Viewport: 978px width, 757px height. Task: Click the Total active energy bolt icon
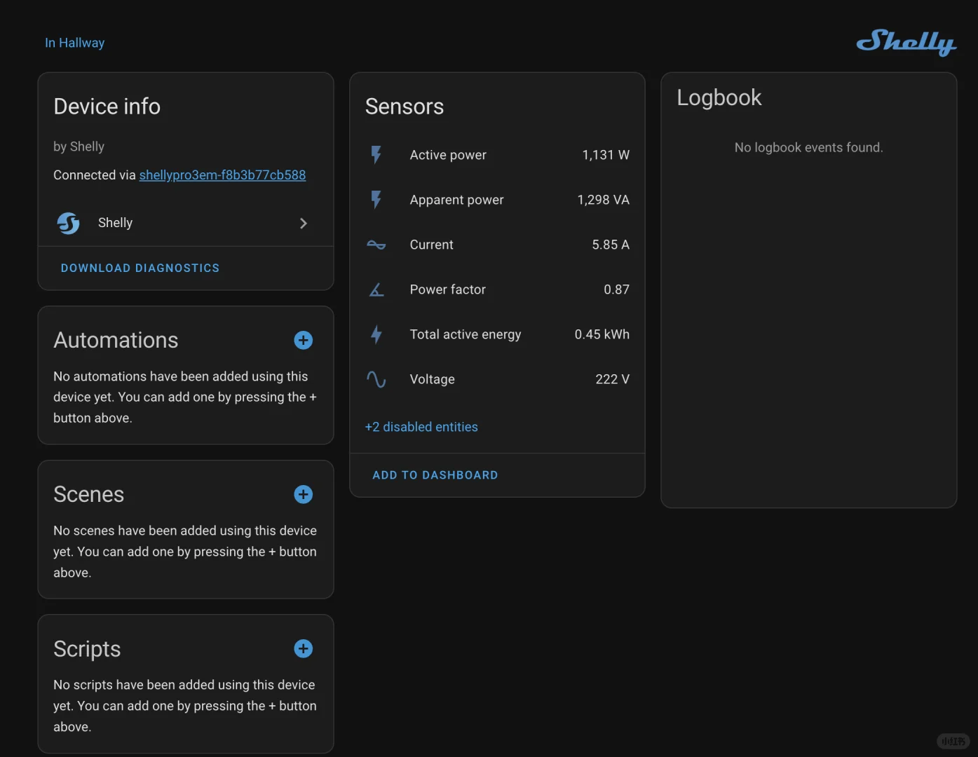point(376,334)
